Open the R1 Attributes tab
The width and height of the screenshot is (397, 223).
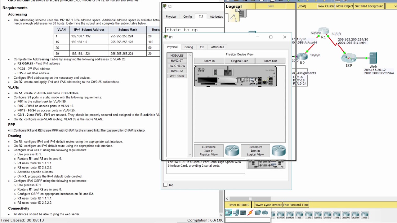[217, 47]
